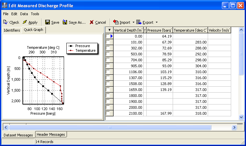This screenshot has width=246, height=146.
Task: Click the Check toolbar icon
Action: [x=6, y=22]
